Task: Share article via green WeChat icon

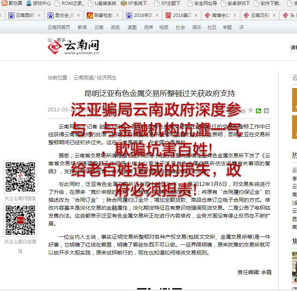Action: (x=259, y=111)
